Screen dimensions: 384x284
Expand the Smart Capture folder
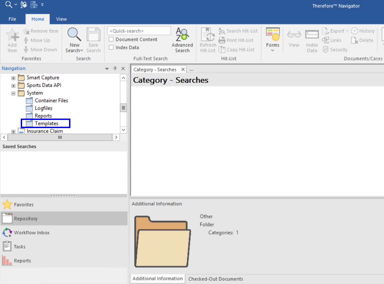13,78
